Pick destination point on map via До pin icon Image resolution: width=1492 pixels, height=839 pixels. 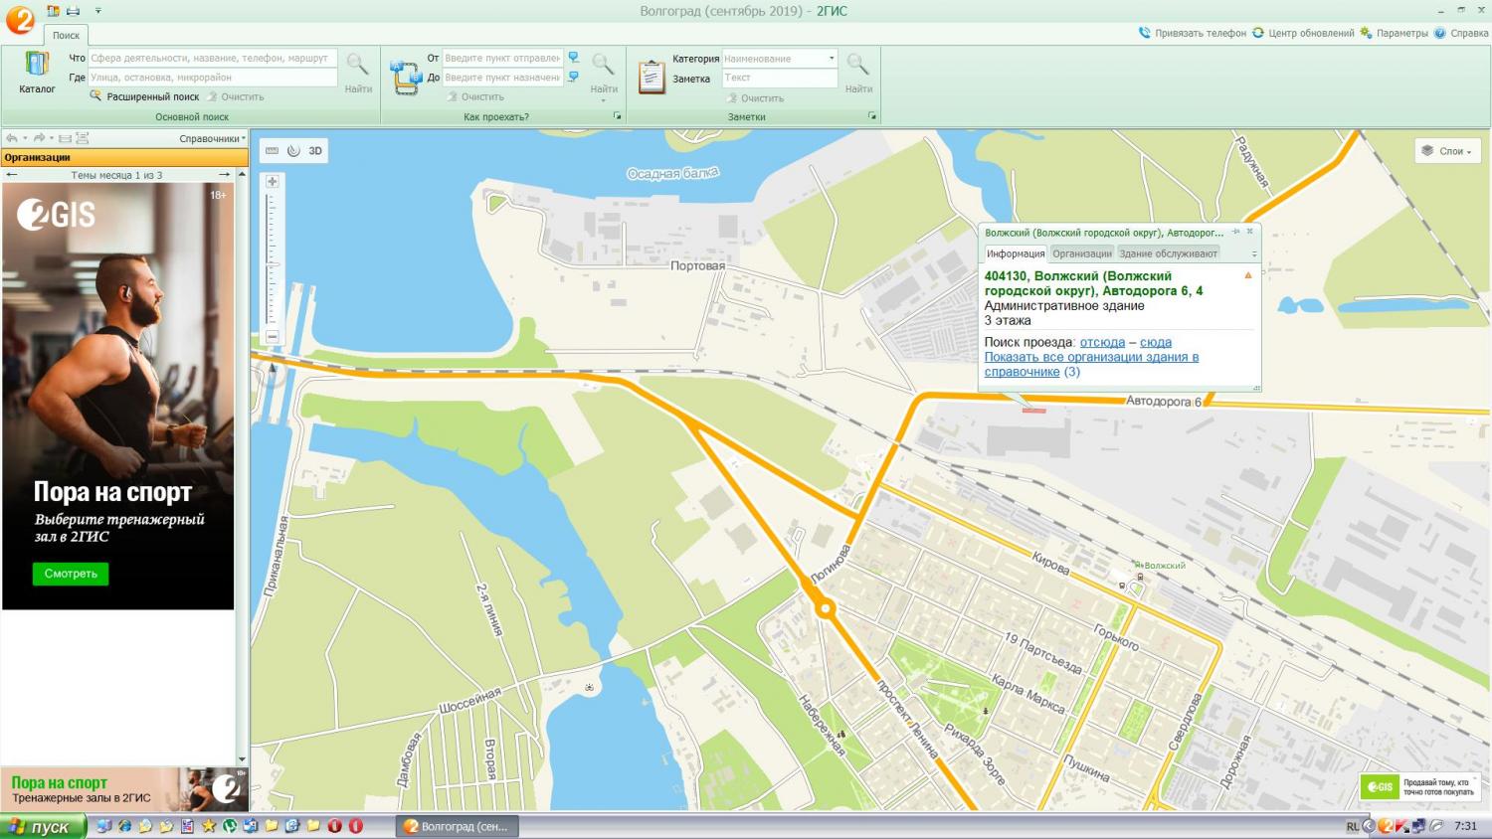click(x=573, y=77)
